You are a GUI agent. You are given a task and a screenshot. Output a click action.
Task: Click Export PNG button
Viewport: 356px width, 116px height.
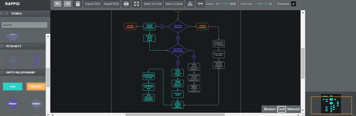coord(112,4)
